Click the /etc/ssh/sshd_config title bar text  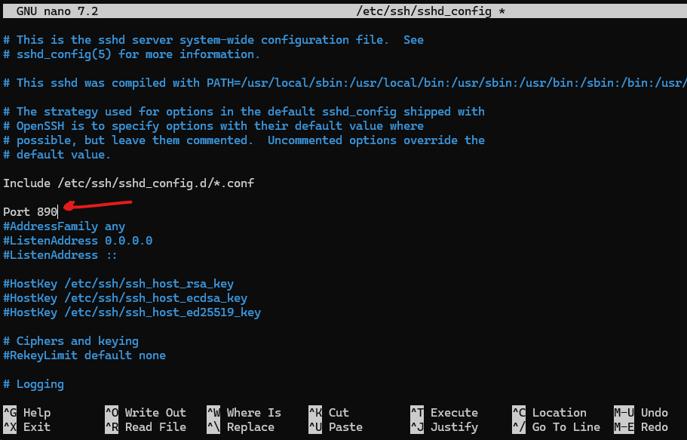point(424,11)
